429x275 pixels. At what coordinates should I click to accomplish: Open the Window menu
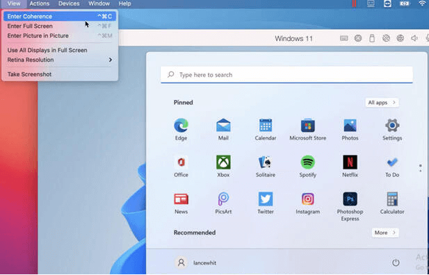[x=99, y=3]
